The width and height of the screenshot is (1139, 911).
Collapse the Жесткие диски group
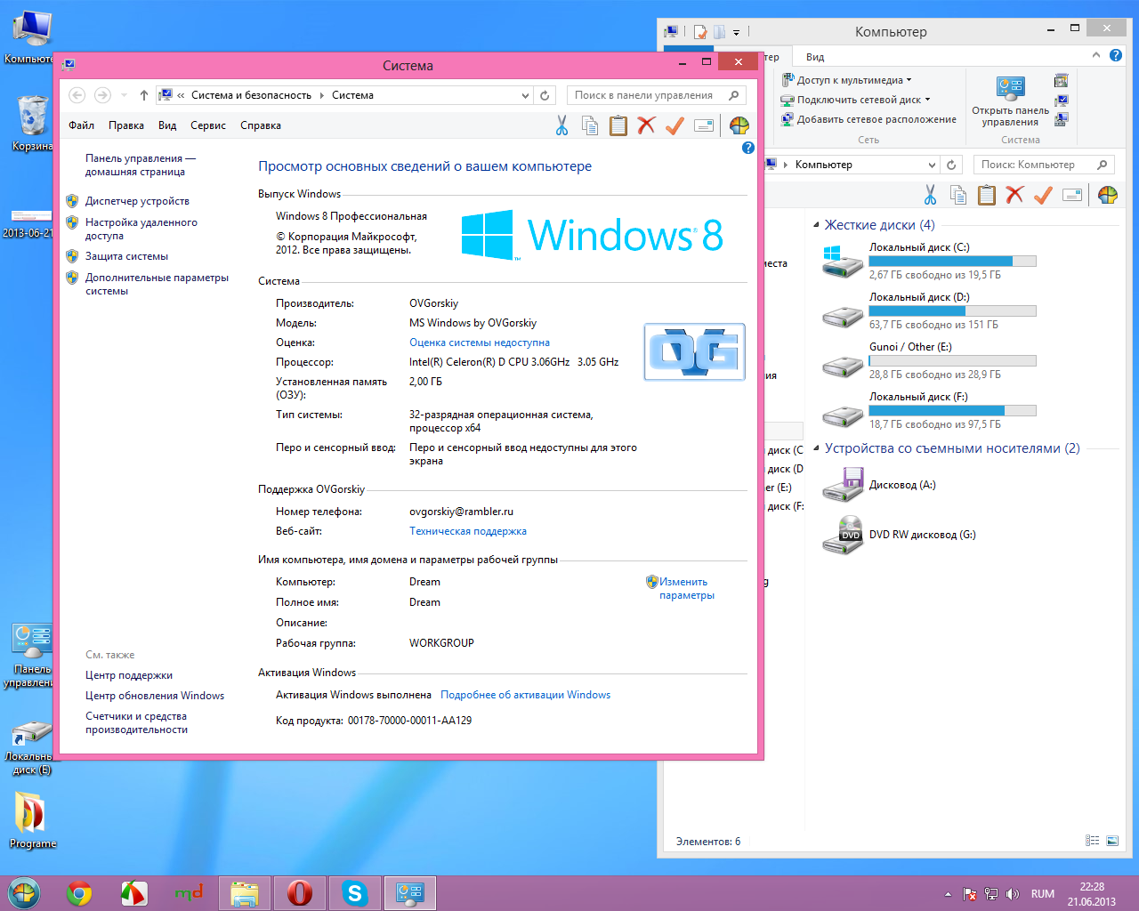[x=816, y=225]
